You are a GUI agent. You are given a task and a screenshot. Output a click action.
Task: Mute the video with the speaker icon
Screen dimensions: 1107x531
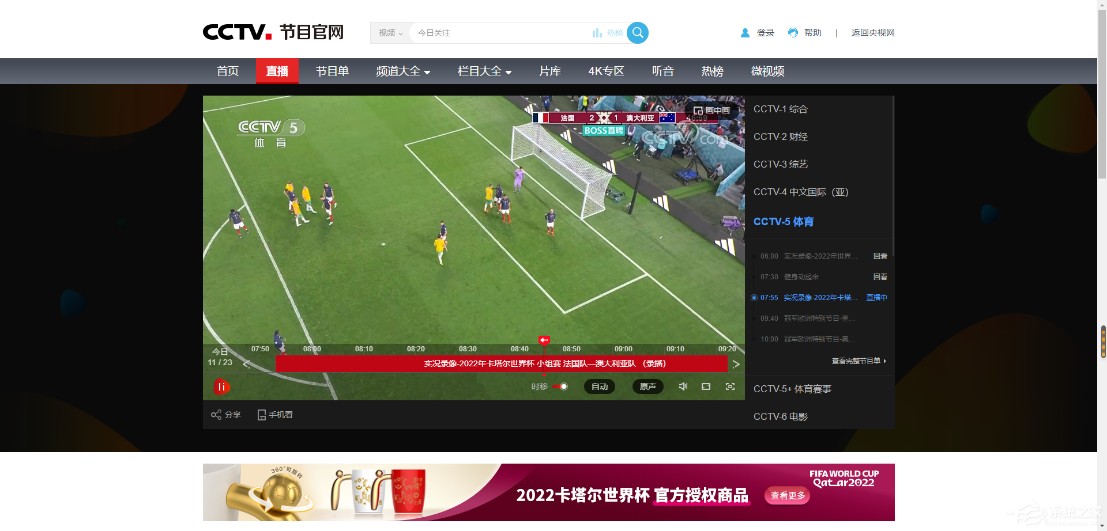coord(683,386)
